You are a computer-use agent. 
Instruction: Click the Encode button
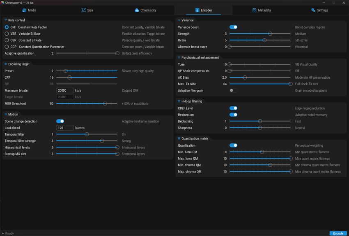coord(338,233)
